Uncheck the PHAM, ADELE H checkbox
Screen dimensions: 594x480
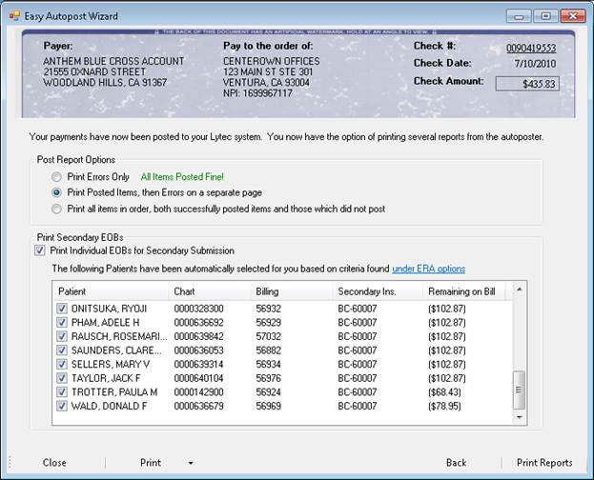point(63,322)
